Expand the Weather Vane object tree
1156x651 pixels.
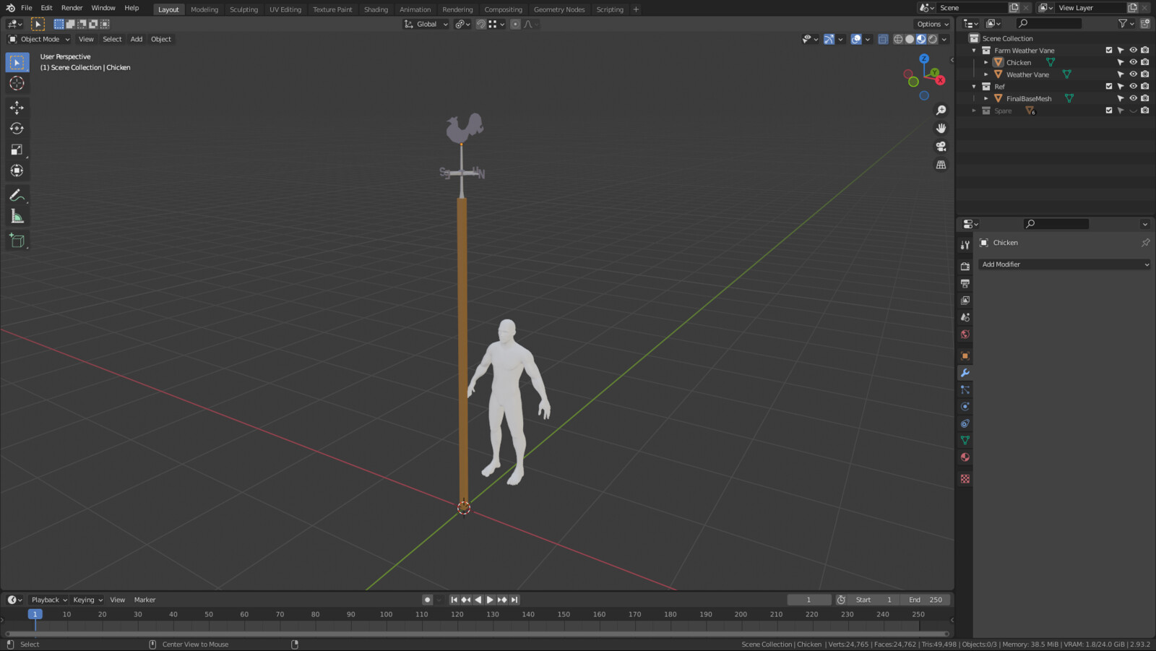pos(985,74)
